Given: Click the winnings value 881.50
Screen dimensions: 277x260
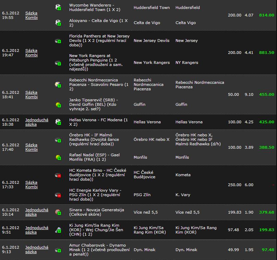Looking at the screenshot, I should pos(267,53).
